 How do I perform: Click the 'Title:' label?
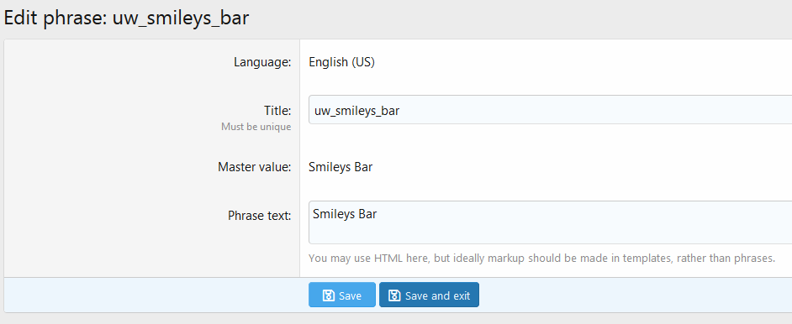tap(277, 110)
